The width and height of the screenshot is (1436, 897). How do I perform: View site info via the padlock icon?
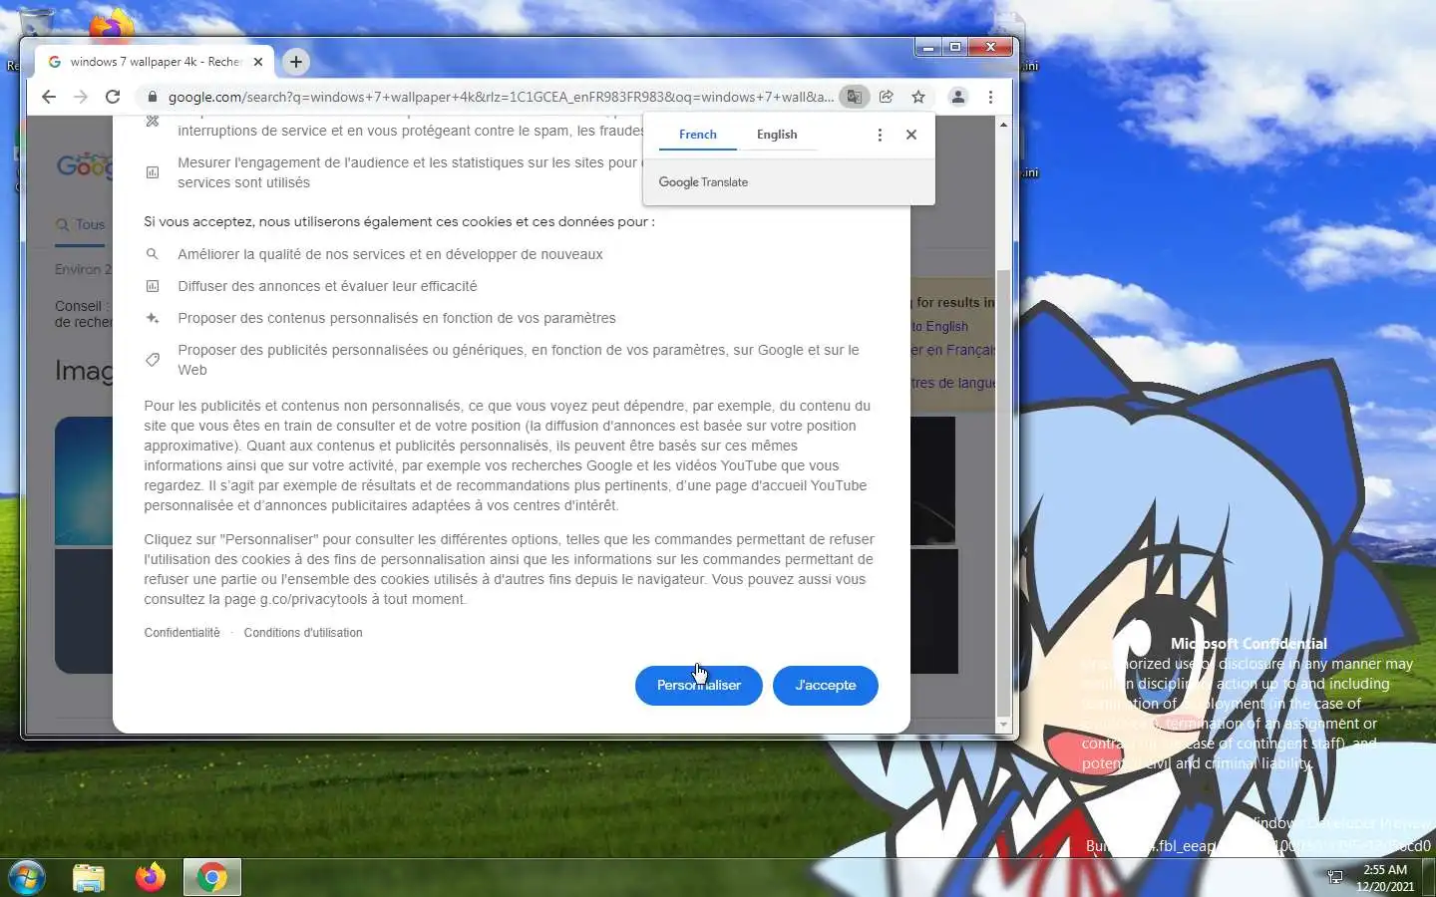click(153, 97)
